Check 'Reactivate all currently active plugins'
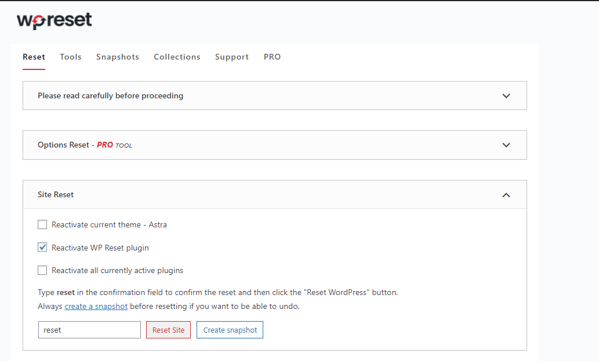Viewport: 599px width, 361px height. (42, 270)
